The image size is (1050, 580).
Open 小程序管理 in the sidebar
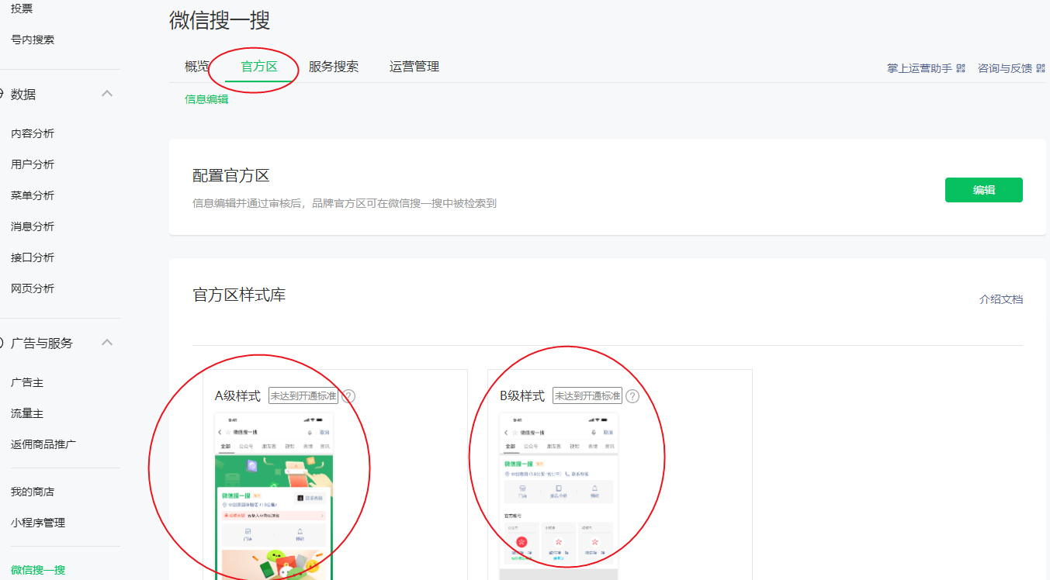point(38,523)
